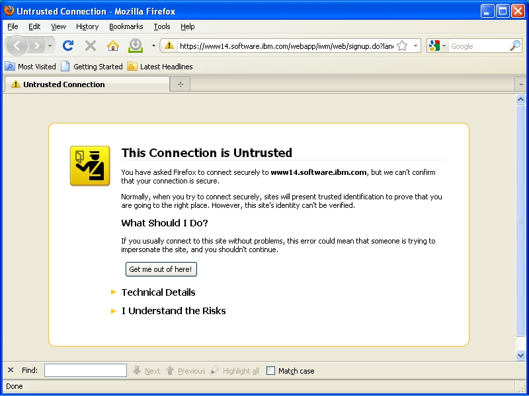Open a new tab with plus button

179,84
